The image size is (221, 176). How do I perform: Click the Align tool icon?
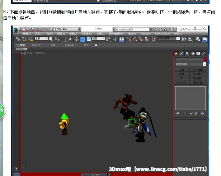click(191, 39)
